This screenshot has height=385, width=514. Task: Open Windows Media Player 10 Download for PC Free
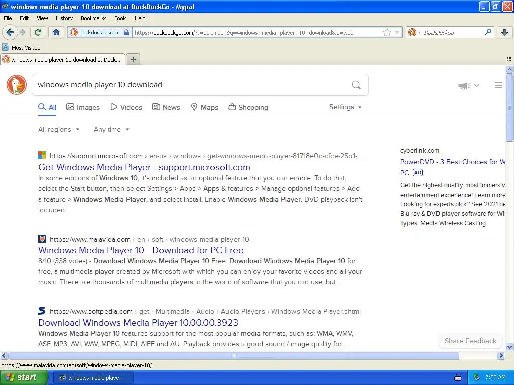(x=141, y=250)
